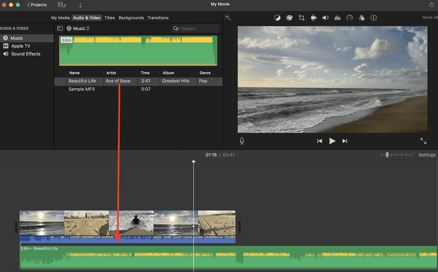Start recording a voiceover with the microphone

[241, 141]
